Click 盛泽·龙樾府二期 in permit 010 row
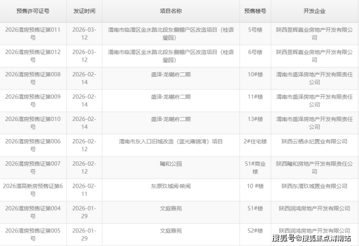This screenshot has width=359, height=246. tap(171, 119)
